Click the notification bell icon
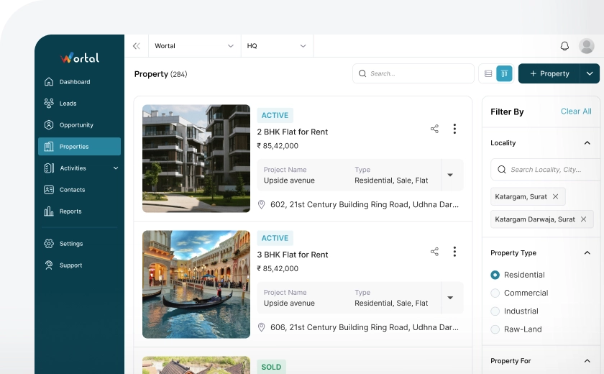This screenshot has height=374, width=604. point(564,46)
